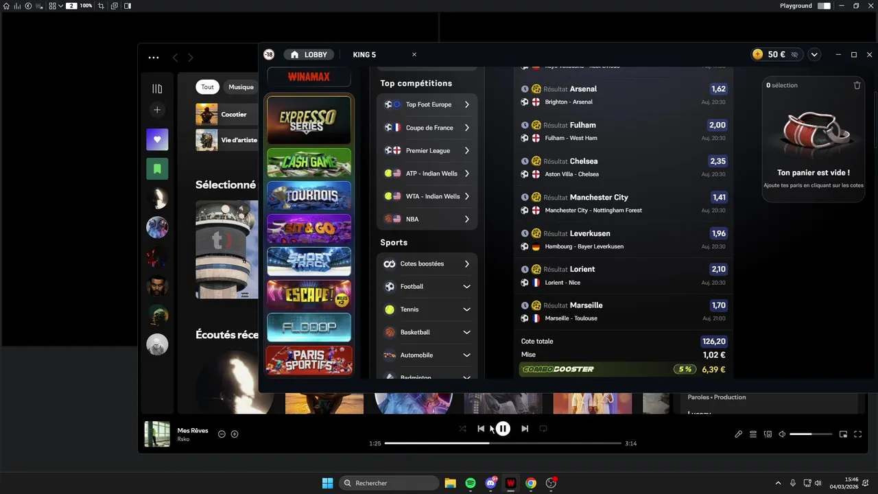Select odds 2,00 for Fulham
This screenshot has width=878, height=494.
[717, 125]
